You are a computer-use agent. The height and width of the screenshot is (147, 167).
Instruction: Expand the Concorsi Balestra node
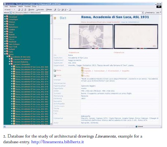[9, 62]
